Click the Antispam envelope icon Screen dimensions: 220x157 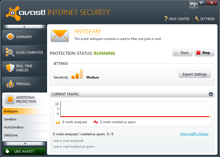[60, 36]
